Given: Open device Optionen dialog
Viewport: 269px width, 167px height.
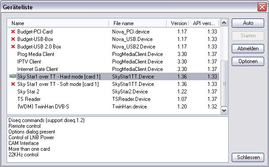Looking at the screenshot, I should click(248, 61).
